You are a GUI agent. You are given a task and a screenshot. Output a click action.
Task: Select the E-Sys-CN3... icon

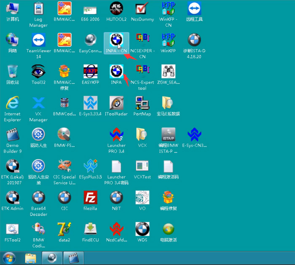coord(194,138)
